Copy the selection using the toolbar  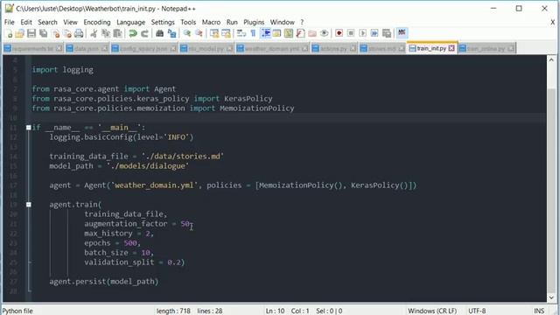pyautogui.click(x=106, y=33)
